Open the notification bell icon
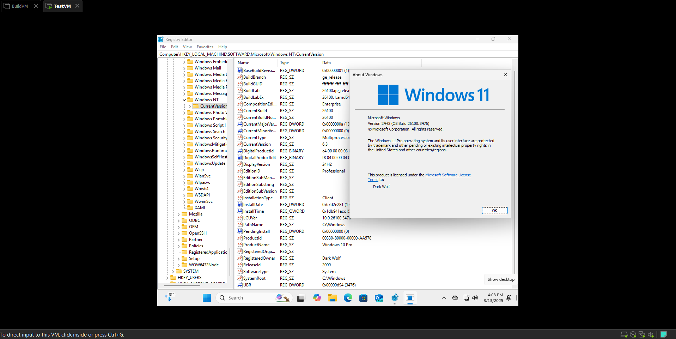676x339 pixels. (508, 298)
